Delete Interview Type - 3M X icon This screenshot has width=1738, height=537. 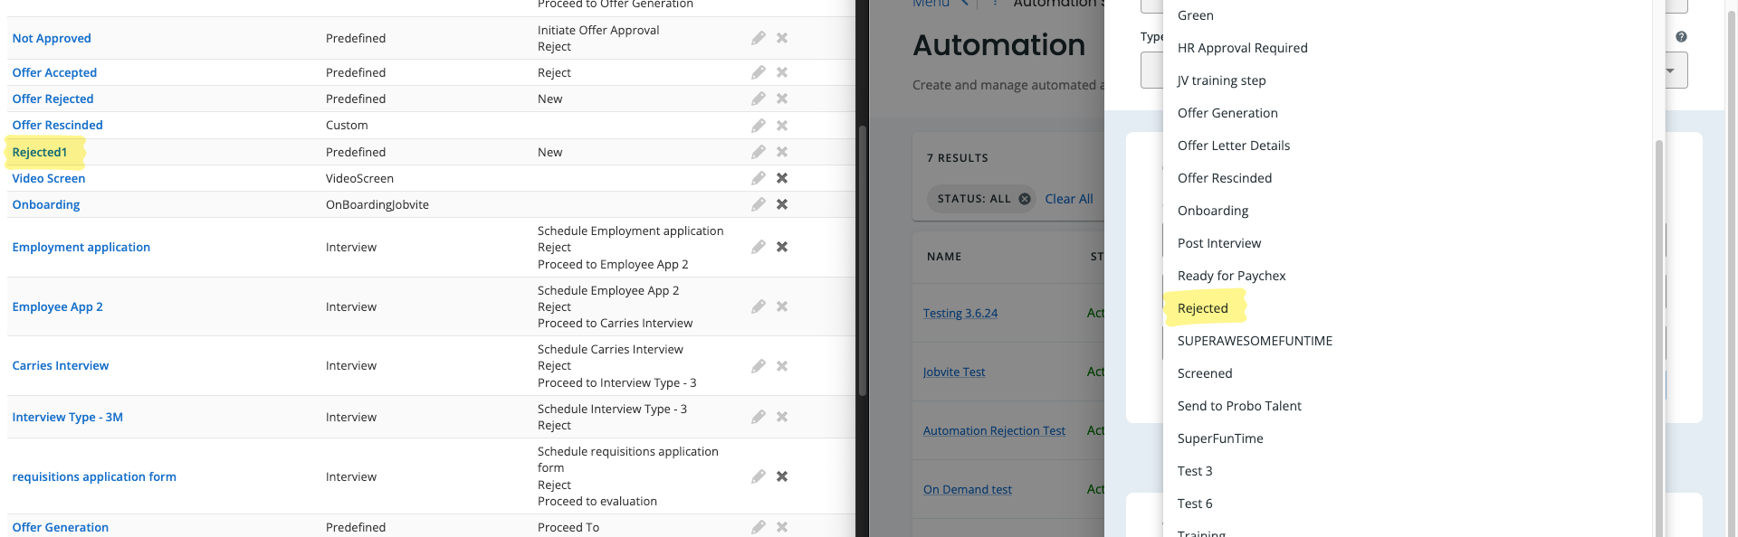point(782,417)
